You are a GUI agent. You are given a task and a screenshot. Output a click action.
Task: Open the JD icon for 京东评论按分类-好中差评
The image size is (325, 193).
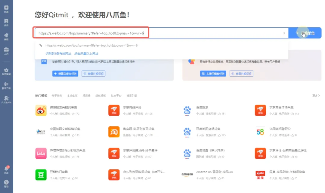coord(114,153)
